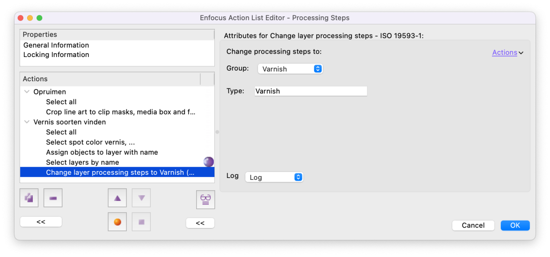Click the add action icon button

(x=29, y=198)
